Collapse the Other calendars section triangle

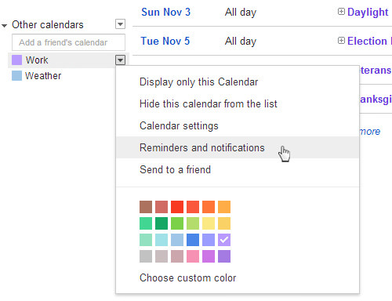click(x=4, y=25)
